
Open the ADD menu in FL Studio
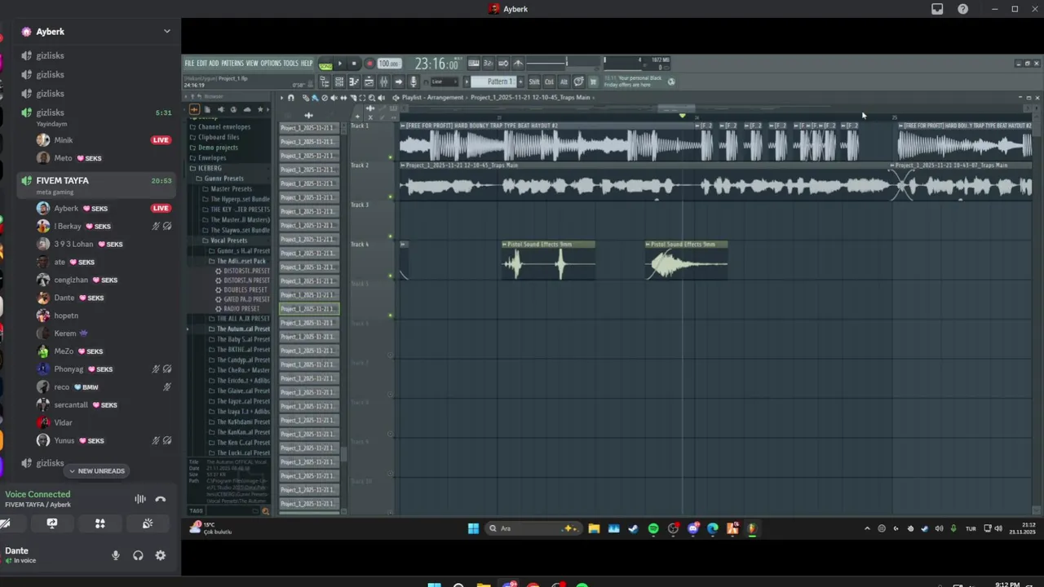(214, 63)
